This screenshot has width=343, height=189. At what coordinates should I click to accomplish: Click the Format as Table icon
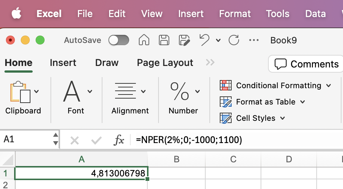point(226,102)
